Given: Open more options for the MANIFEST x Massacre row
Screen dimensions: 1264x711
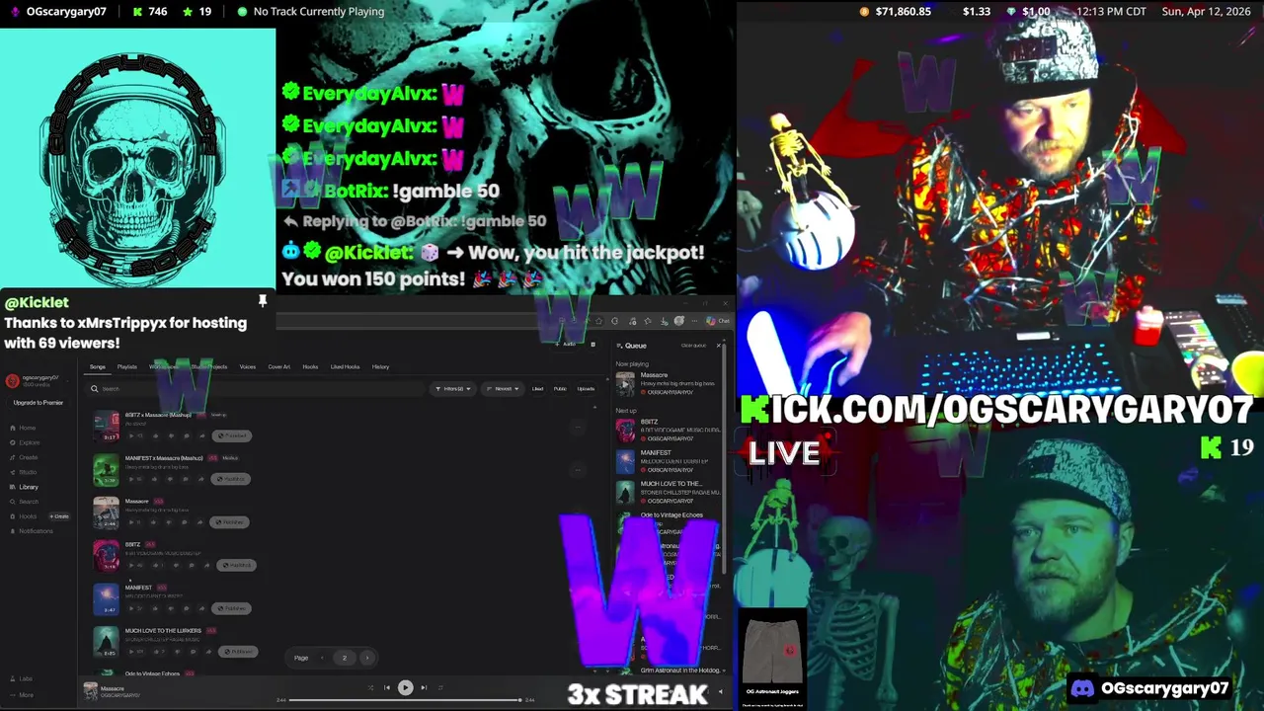Looking at the screenshot, I should (x=578, y=470).
